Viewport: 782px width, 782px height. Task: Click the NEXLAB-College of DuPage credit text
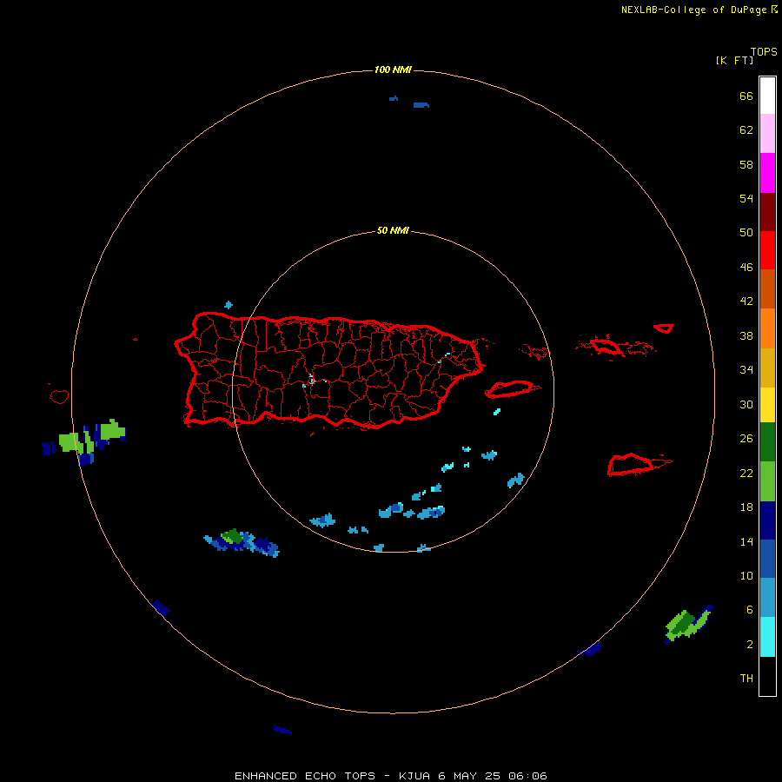click(693, 10)
